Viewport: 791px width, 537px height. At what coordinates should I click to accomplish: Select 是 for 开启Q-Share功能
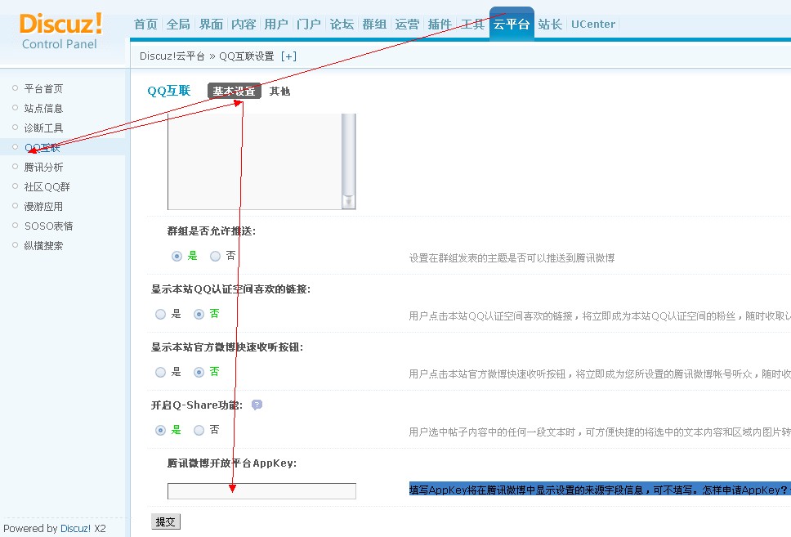coord(160,431)
